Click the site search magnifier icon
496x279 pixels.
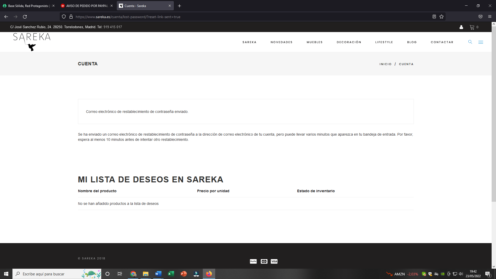pyautogui.click(x=470, y=42)
